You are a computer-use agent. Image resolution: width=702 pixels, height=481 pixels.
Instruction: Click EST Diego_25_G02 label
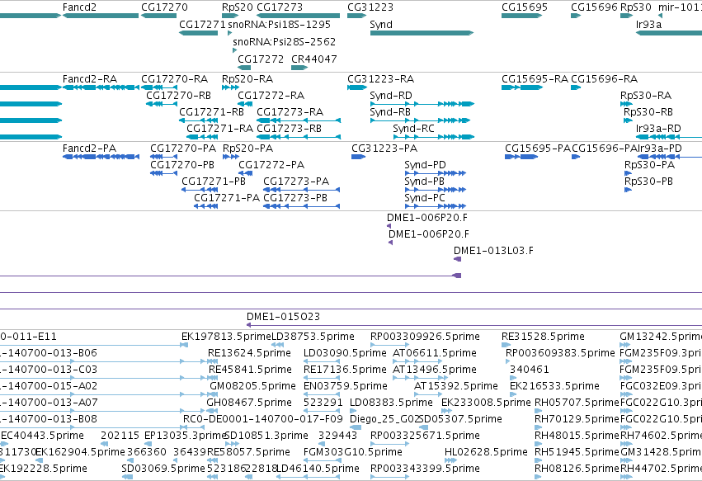point(384,419)
